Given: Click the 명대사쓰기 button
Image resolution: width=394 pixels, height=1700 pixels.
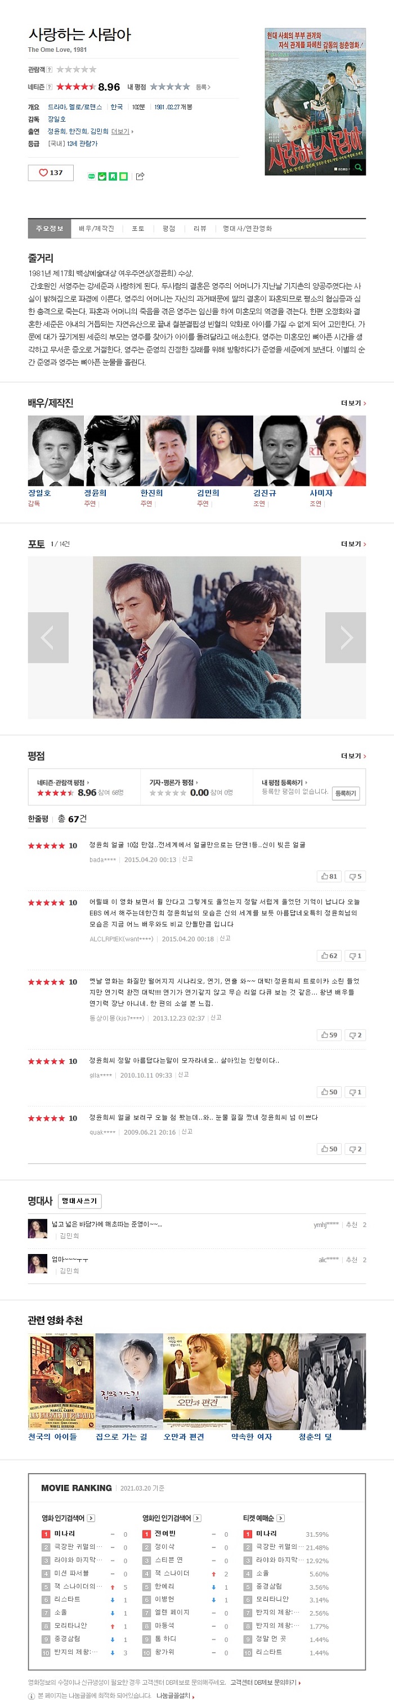Looking at the screenshot, I should tap(80, 1201).
